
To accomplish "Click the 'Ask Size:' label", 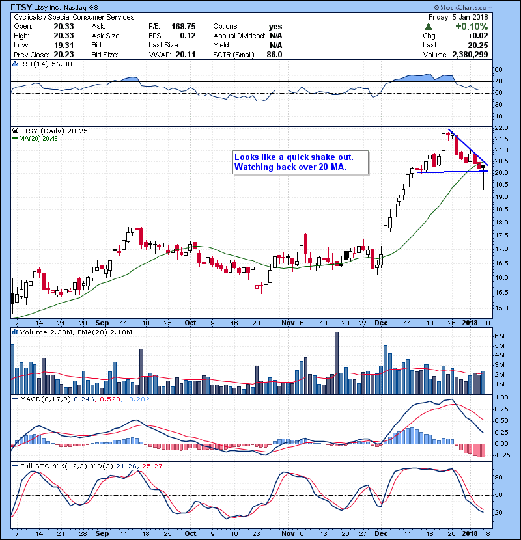I will coord(106,36).
